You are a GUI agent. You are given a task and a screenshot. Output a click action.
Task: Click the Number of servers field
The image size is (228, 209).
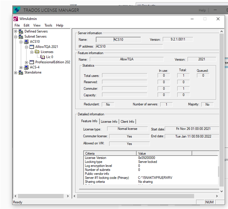(166, 104)
